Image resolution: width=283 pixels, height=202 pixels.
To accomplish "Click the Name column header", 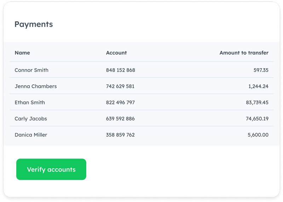I will point(22,53).
